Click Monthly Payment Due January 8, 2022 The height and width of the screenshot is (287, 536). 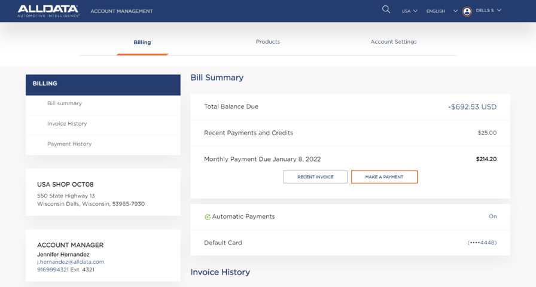262,159
